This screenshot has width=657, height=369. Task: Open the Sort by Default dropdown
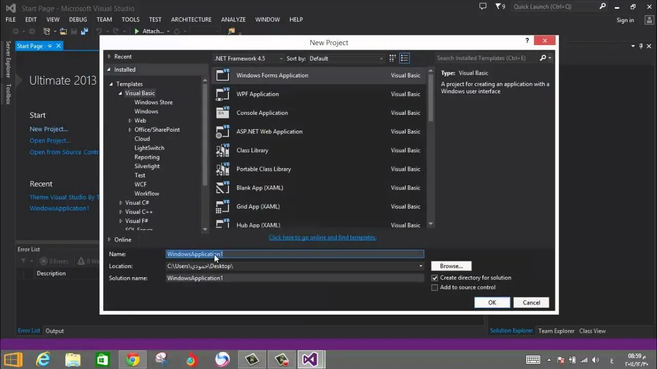346,58
